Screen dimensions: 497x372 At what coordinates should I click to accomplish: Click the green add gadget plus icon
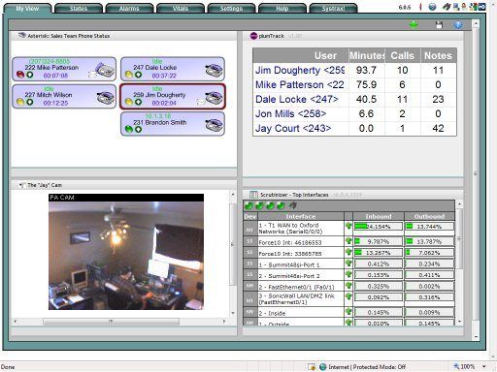click(x=414, y=24)
